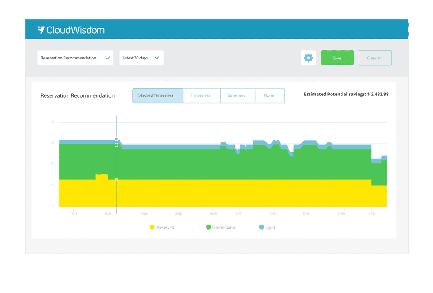Click the blue Spot color dot

click(262, 227)
